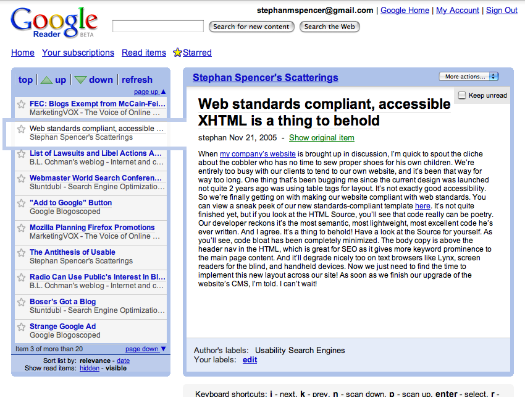Open Read items
Screen dimensions: 525x397
click(x=144, y=53)
